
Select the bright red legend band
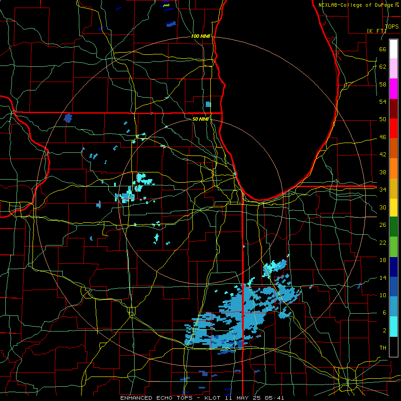(x=393, y=128)
